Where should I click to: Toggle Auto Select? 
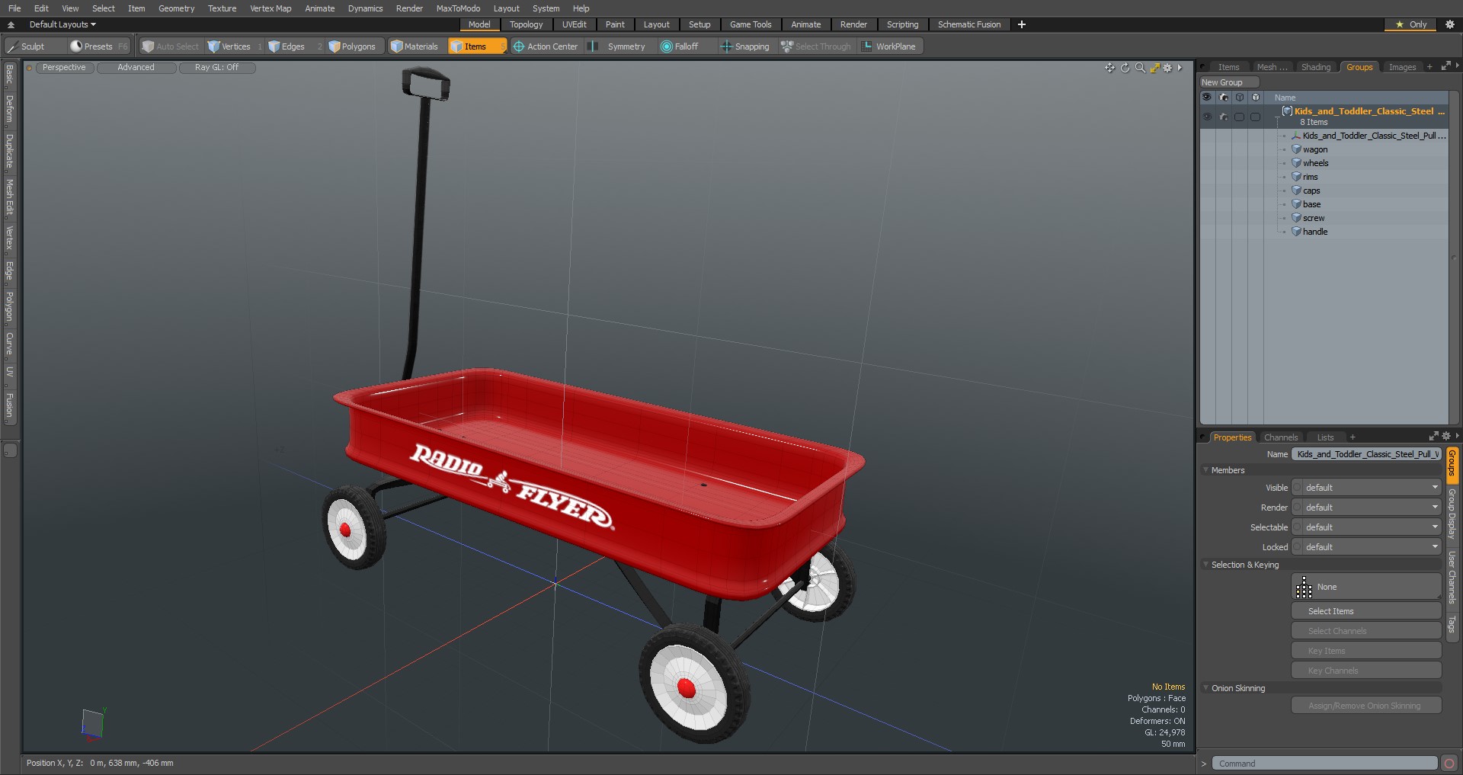coord(171,46)
